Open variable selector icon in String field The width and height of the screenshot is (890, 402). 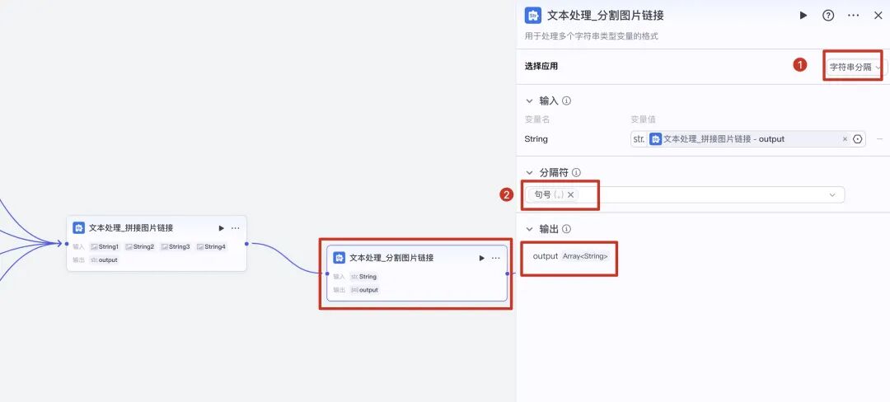[x=857, y=139]
